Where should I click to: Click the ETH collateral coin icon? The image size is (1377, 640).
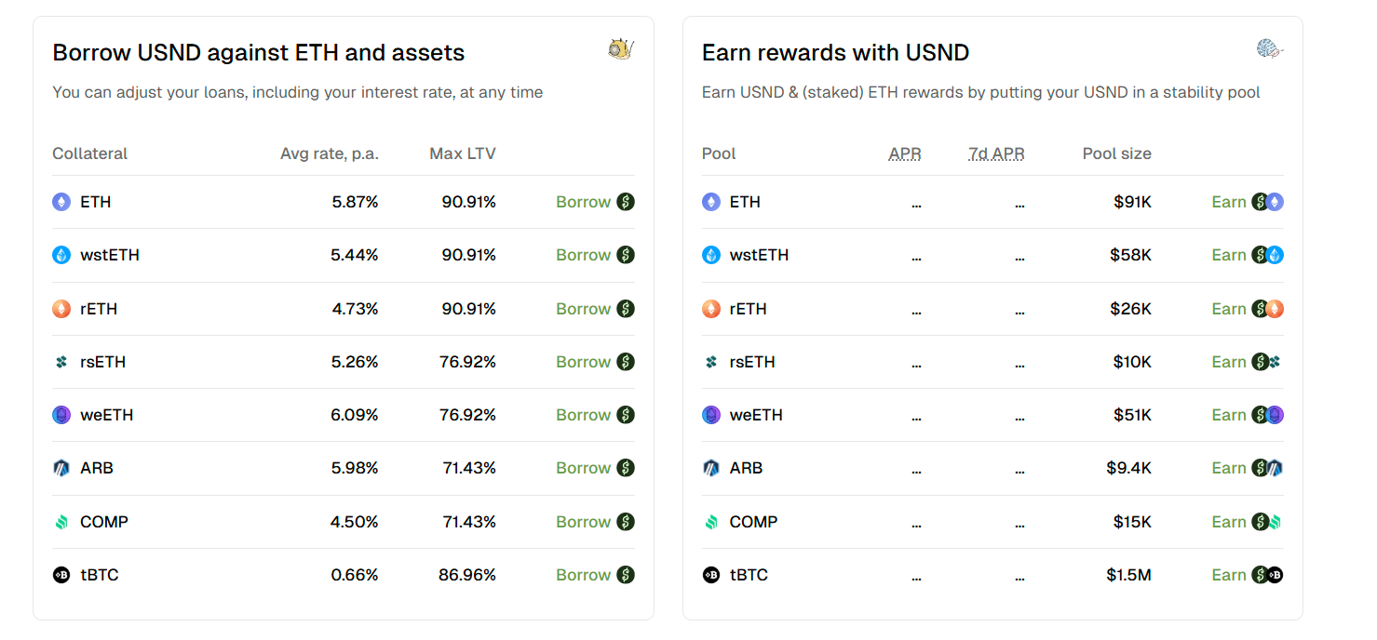click(x=61, y=202)
